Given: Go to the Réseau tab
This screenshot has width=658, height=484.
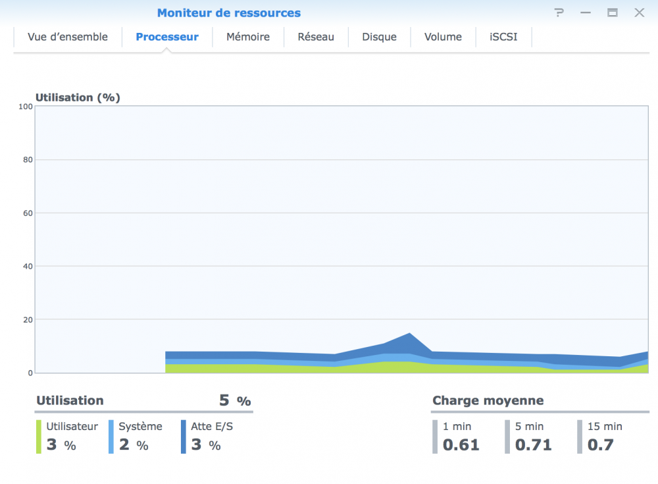Looking at the screenshot, I should [316, 37].
